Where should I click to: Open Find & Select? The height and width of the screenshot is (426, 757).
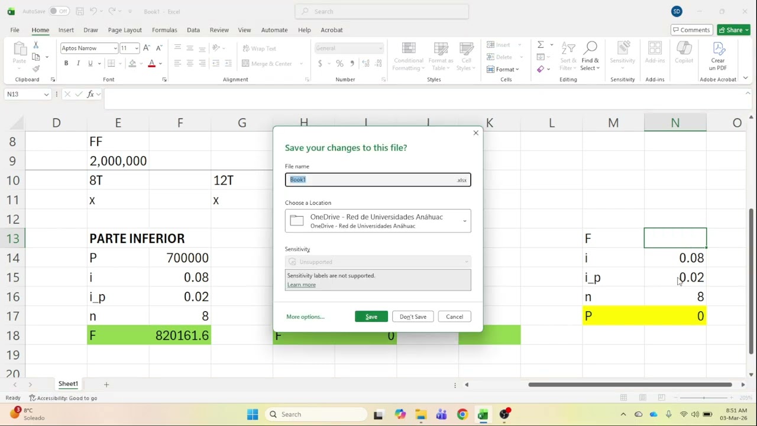pos(590,57)
